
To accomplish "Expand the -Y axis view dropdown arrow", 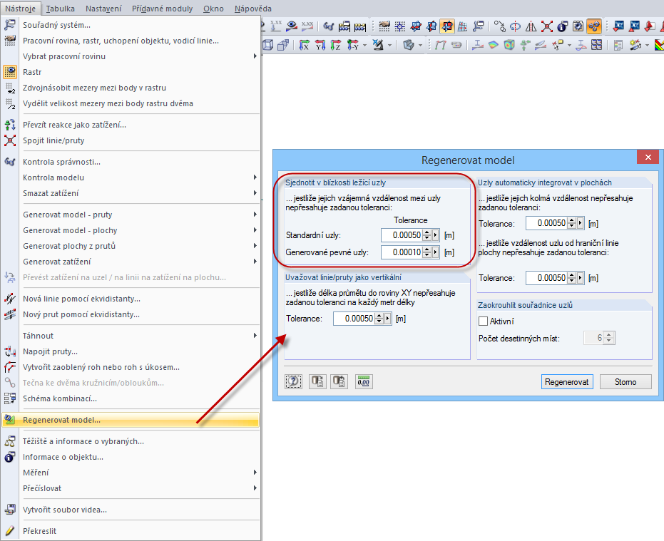I will tap(364, 45).
